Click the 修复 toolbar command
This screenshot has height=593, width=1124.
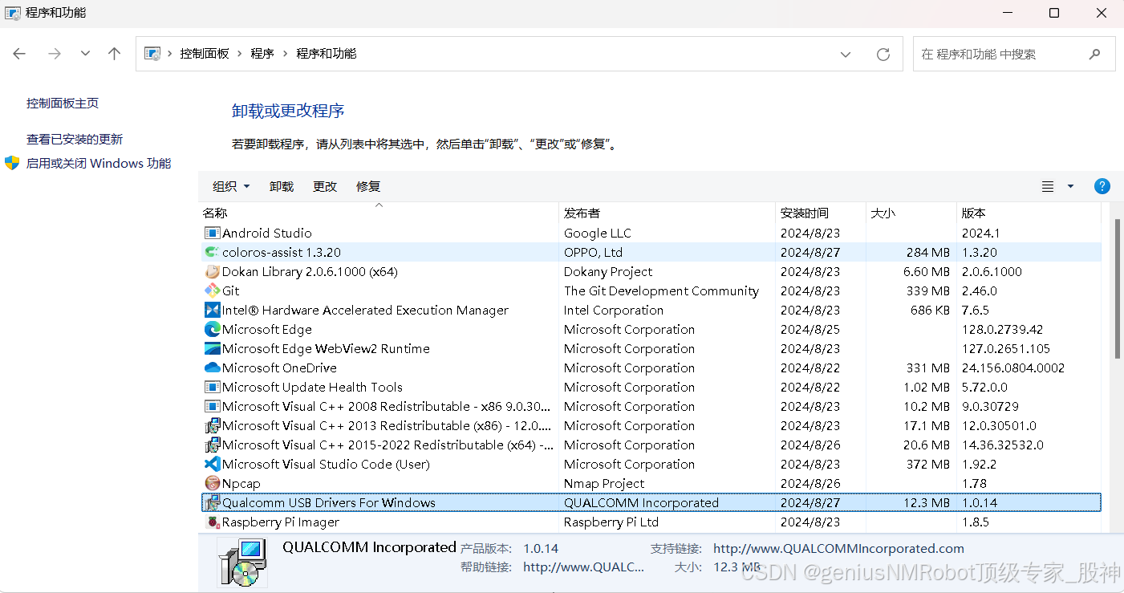pyautogui.click(x=368, y=186)
